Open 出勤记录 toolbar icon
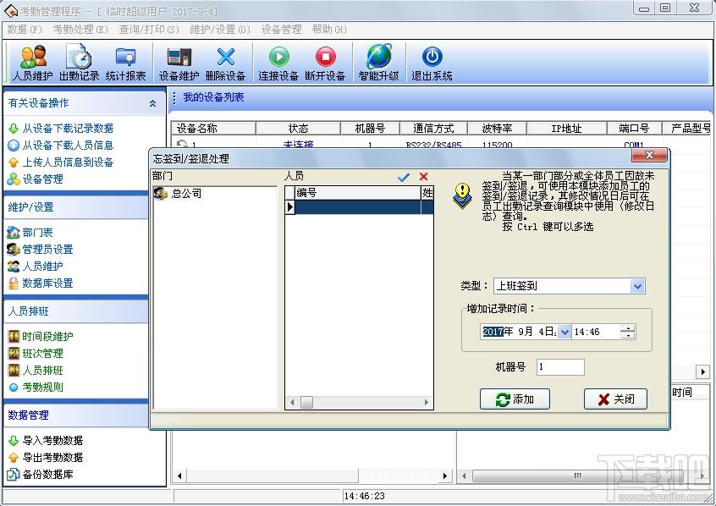Screen dimensions: 716x506 79,63
